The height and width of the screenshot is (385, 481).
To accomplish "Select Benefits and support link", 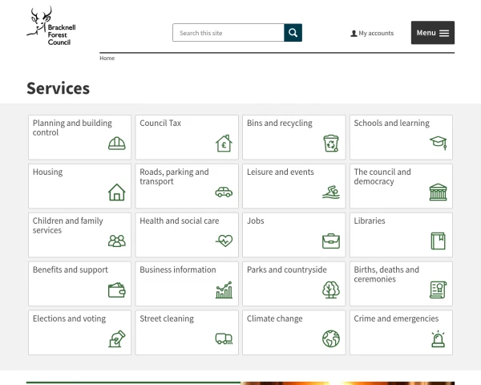I will [70, 269].
